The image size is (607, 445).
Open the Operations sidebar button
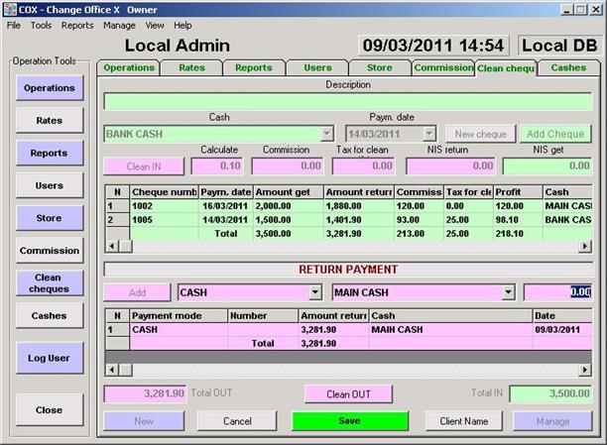point(49,88)
